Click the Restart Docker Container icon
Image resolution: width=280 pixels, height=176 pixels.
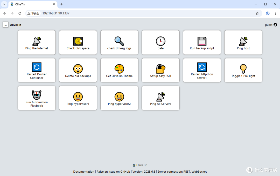[x=37, y=67]
